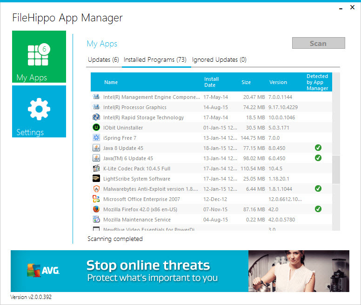The image size is (361, 305).
Task: Click the Mozilla Maintenance Service icon
Action: pos(96,219)
